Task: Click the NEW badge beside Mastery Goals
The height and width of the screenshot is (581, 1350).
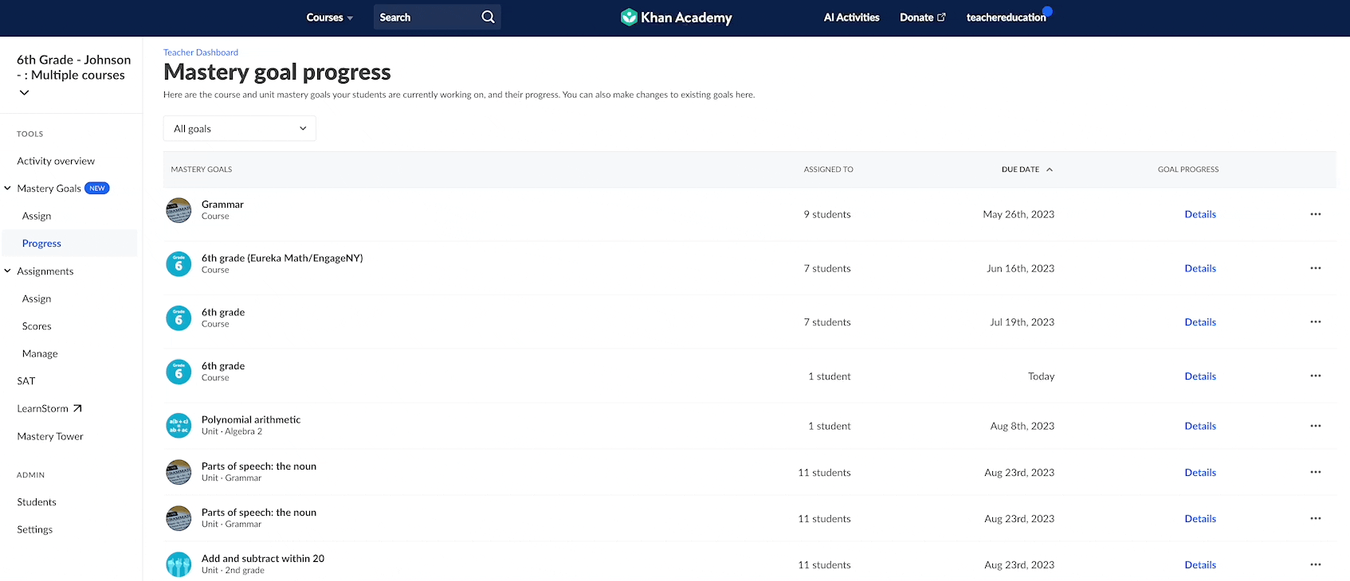Action: tap(97, 189)
